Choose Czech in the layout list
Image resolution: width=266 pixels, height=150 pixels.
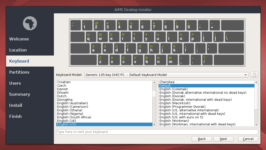pos(105,86)
